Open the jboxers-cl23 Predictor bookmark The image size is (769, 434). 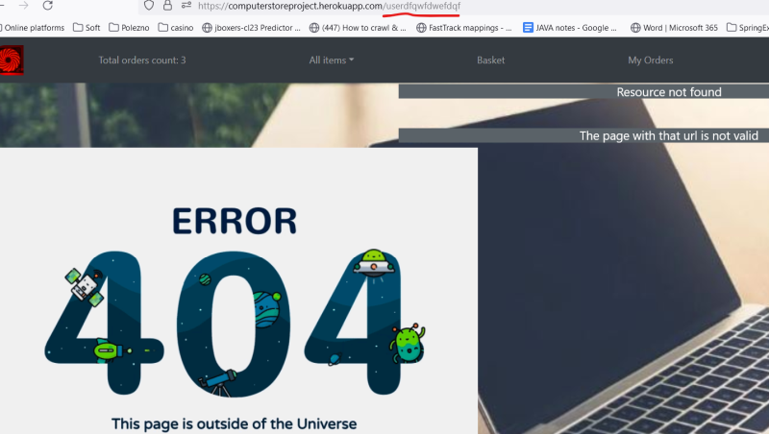point(252,28)
